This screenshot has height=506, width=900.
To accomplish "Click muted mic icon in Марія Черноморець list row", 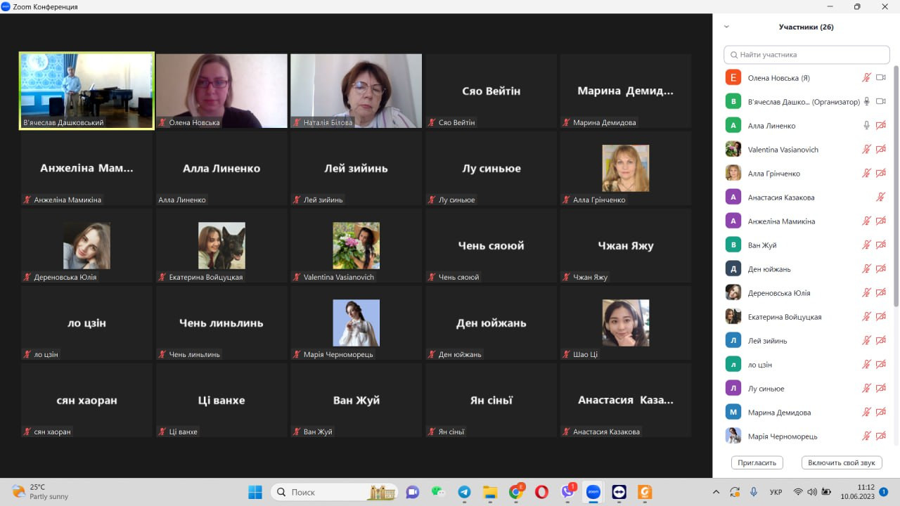I will [867, 436].
